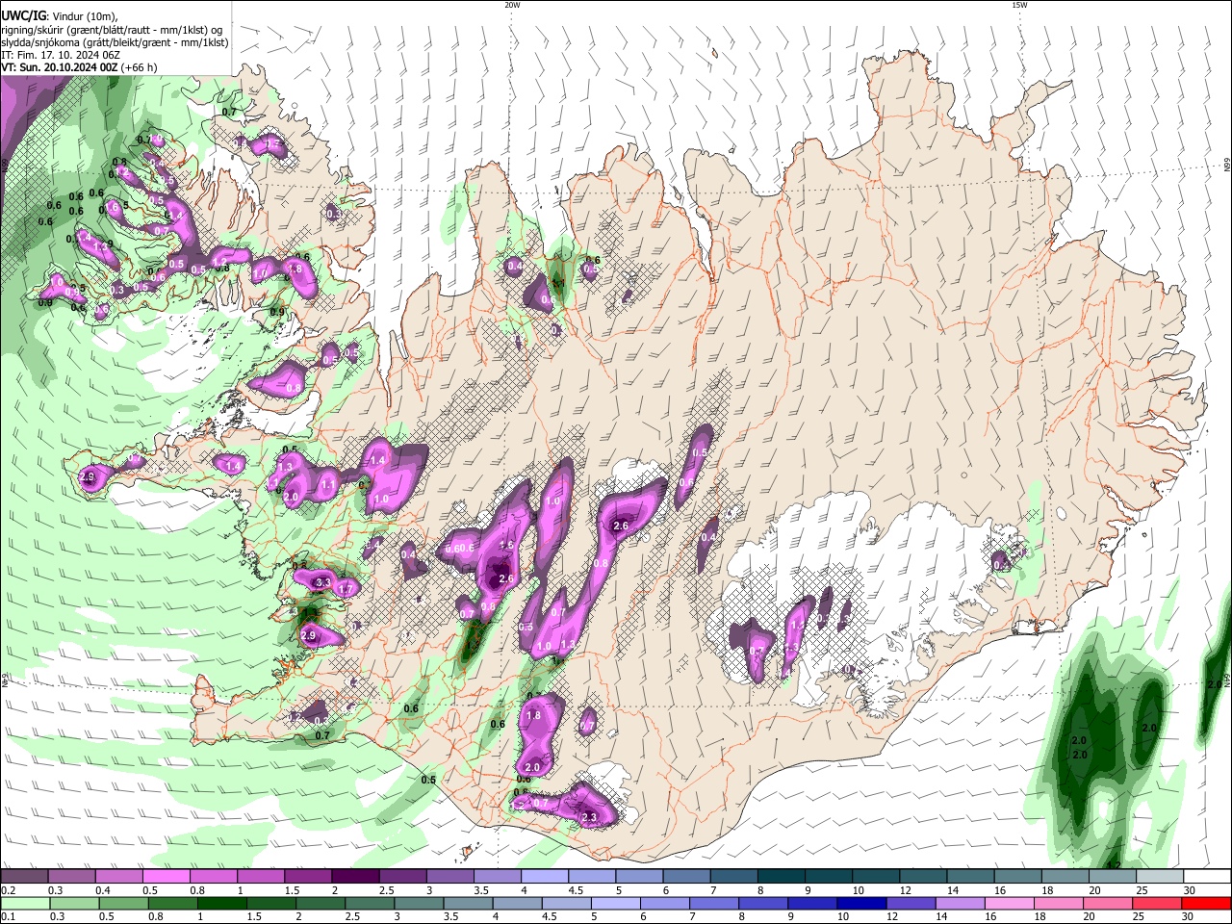Screen dimensions: 1232x924
Task: Click the rain scale swatch between 25 and 30
Action: pos(1157,903)
